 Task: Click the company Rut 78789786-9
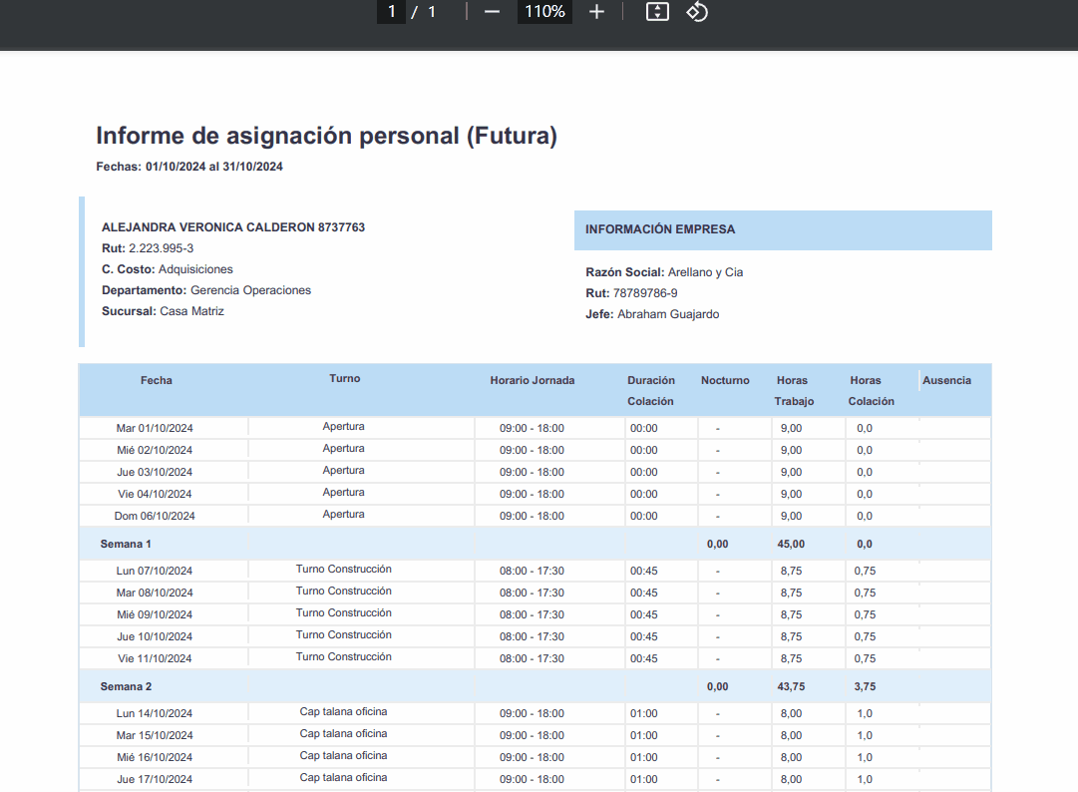point(631,293)
